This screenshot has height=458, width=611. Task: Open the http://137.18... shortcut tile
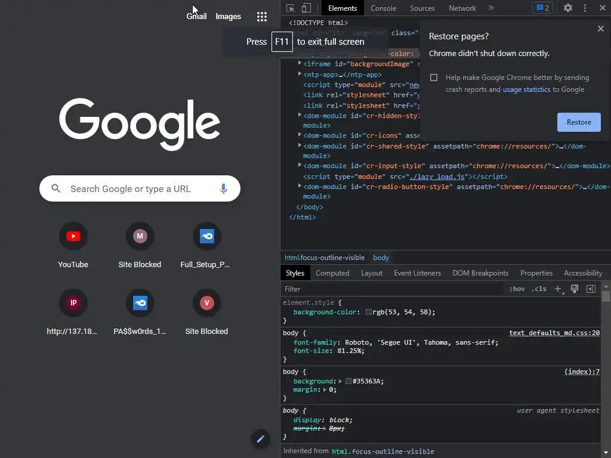coord(73,312)
